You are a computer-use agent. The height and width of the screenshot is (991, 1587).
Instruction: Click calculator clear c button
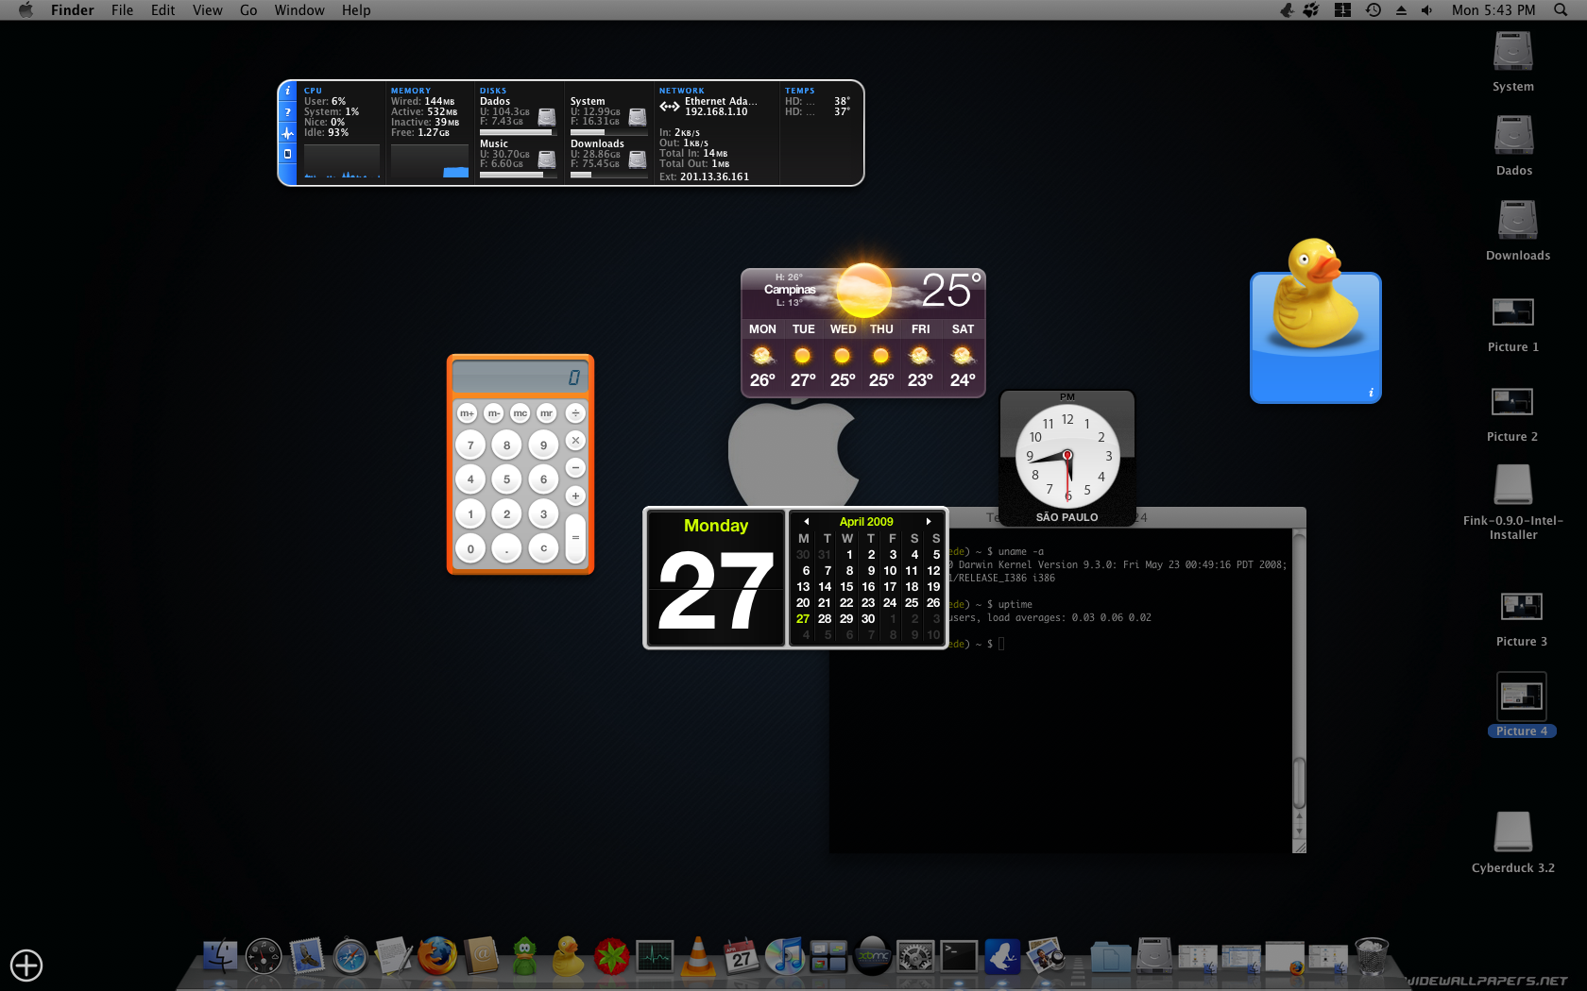point(543,548)
